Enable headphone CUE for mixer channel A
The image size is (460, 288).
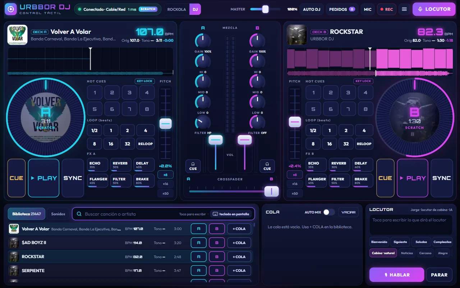point(193,166)
